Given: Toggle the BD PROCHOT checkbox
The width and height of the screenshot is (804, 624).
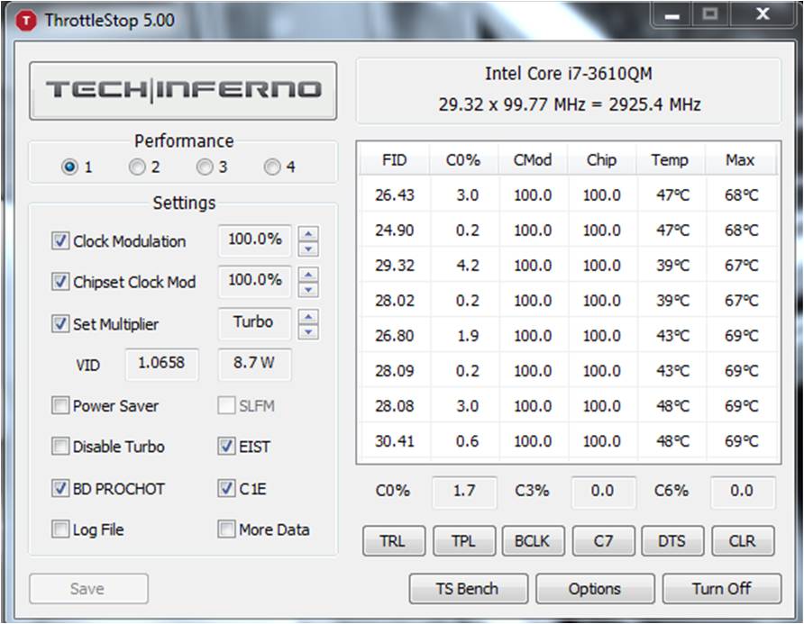Looking at the screenshot, I should click(60, 488).
